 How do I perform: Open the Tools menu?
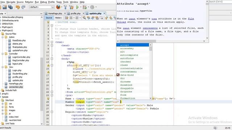[x=66, y=2]
